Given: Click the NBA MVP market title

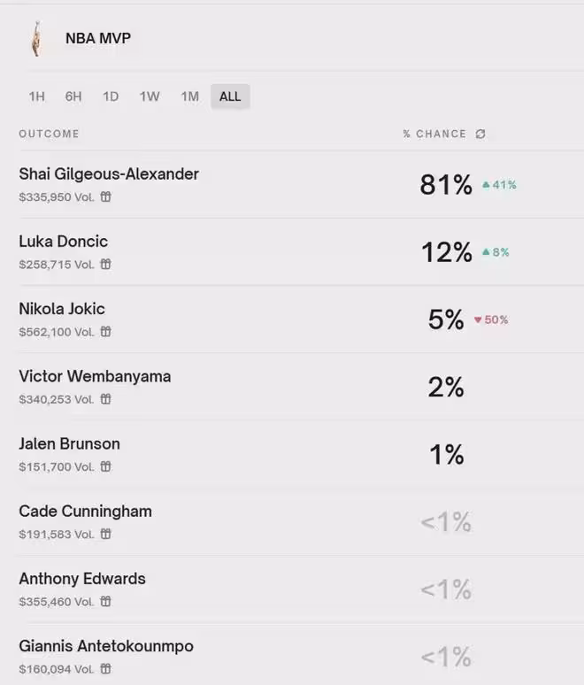Looking at the screenshot, I should point(98,39).
